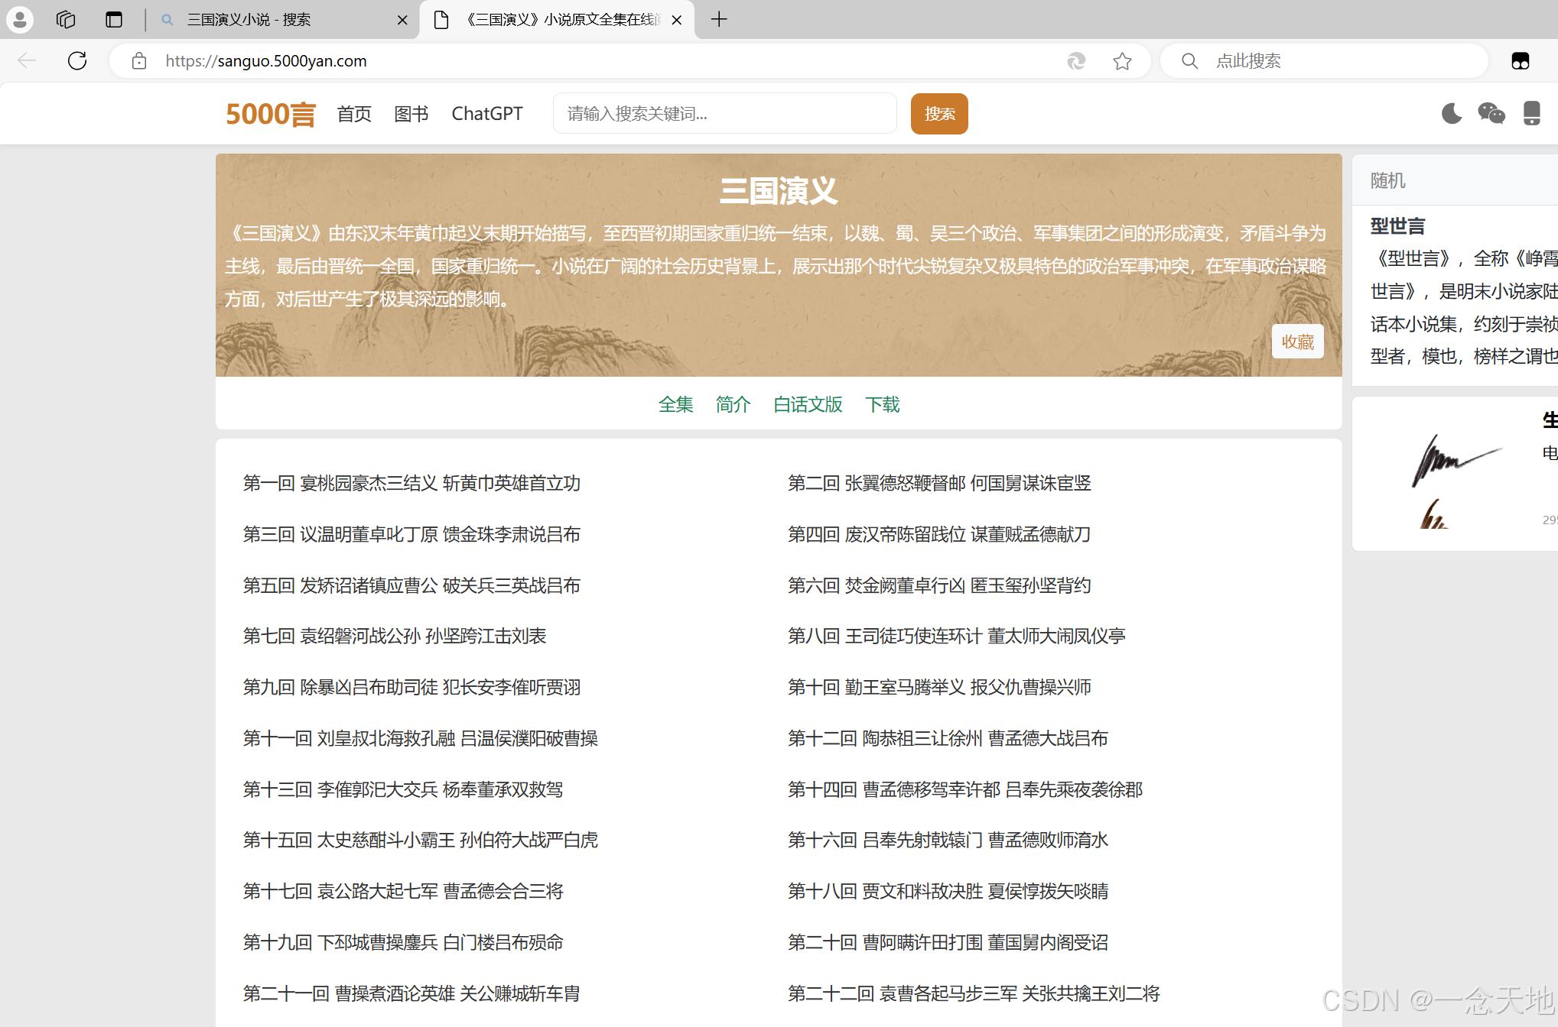Open 第二回 张翼德怒鞭督邮 chapter
The image size is (1558, 1027).
point(939,483)
